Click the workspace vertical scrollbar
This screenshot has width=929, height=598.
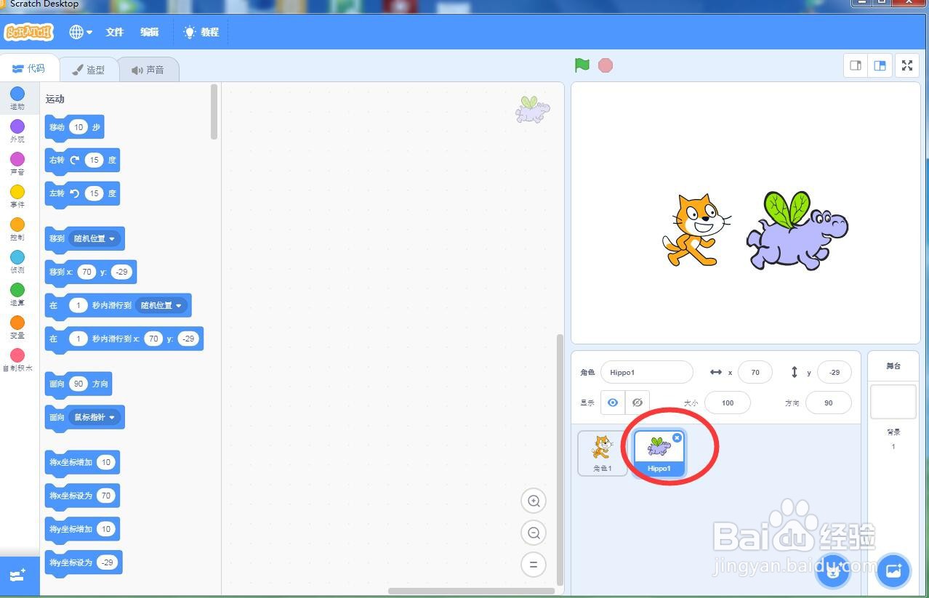[x=559, y=459]
